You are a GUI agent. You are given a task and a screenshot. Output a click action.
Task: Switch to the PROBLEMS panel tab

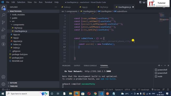click(x=66, y=66)
